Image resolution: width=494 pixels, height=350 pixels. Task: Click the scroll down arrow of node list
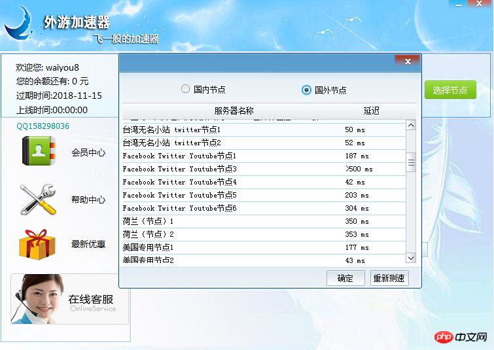click(x=410, y=258)
